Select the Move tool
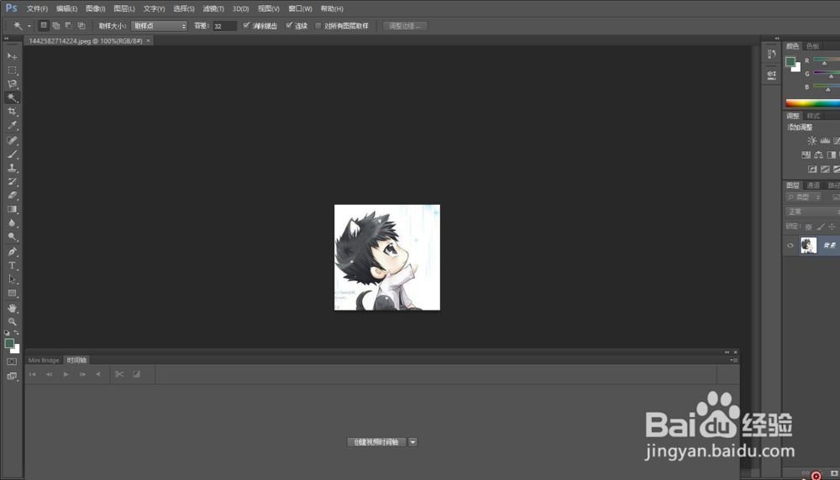 (12, 56)
